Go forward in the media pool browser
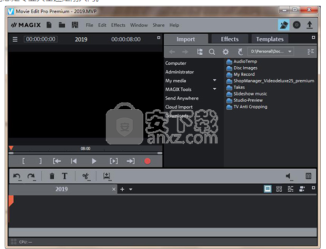Image resolution: width=326 pixels, height=249 pixels. point(185,51)
